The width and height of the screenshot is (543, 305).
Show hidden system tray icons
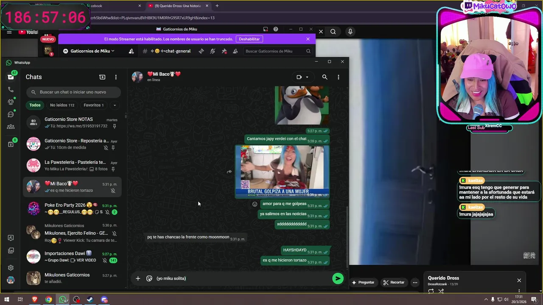[x=487, y=299]
